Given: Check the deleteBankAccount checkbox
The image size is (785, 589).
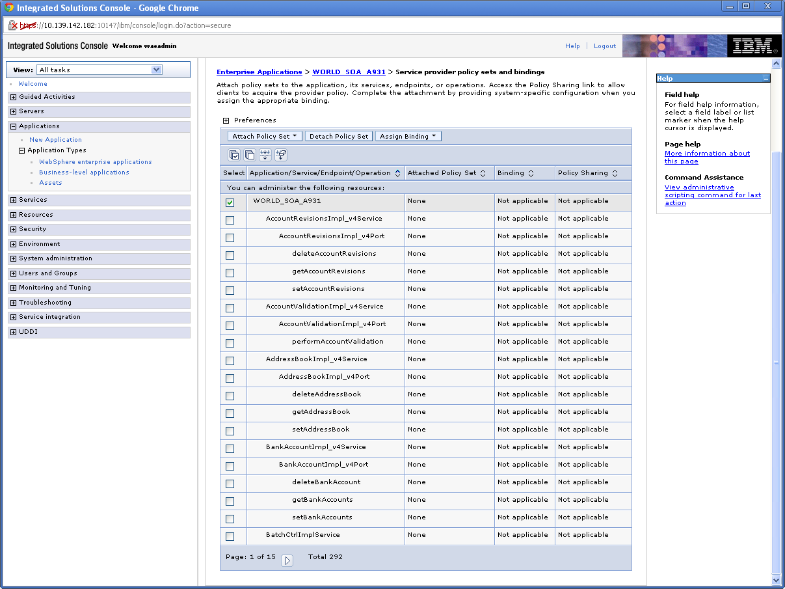Looking at the screenshot, I should [230, 484].
